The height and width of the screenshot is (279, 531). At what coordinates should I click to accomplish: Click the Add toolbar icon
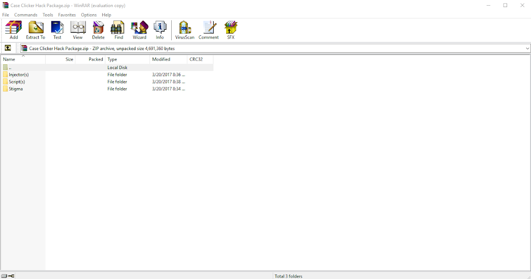[13, 30]
